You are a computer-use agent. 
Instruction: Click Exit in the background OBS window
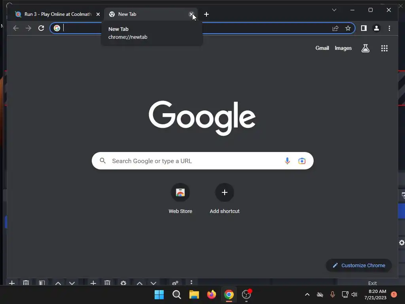point(372,283)
